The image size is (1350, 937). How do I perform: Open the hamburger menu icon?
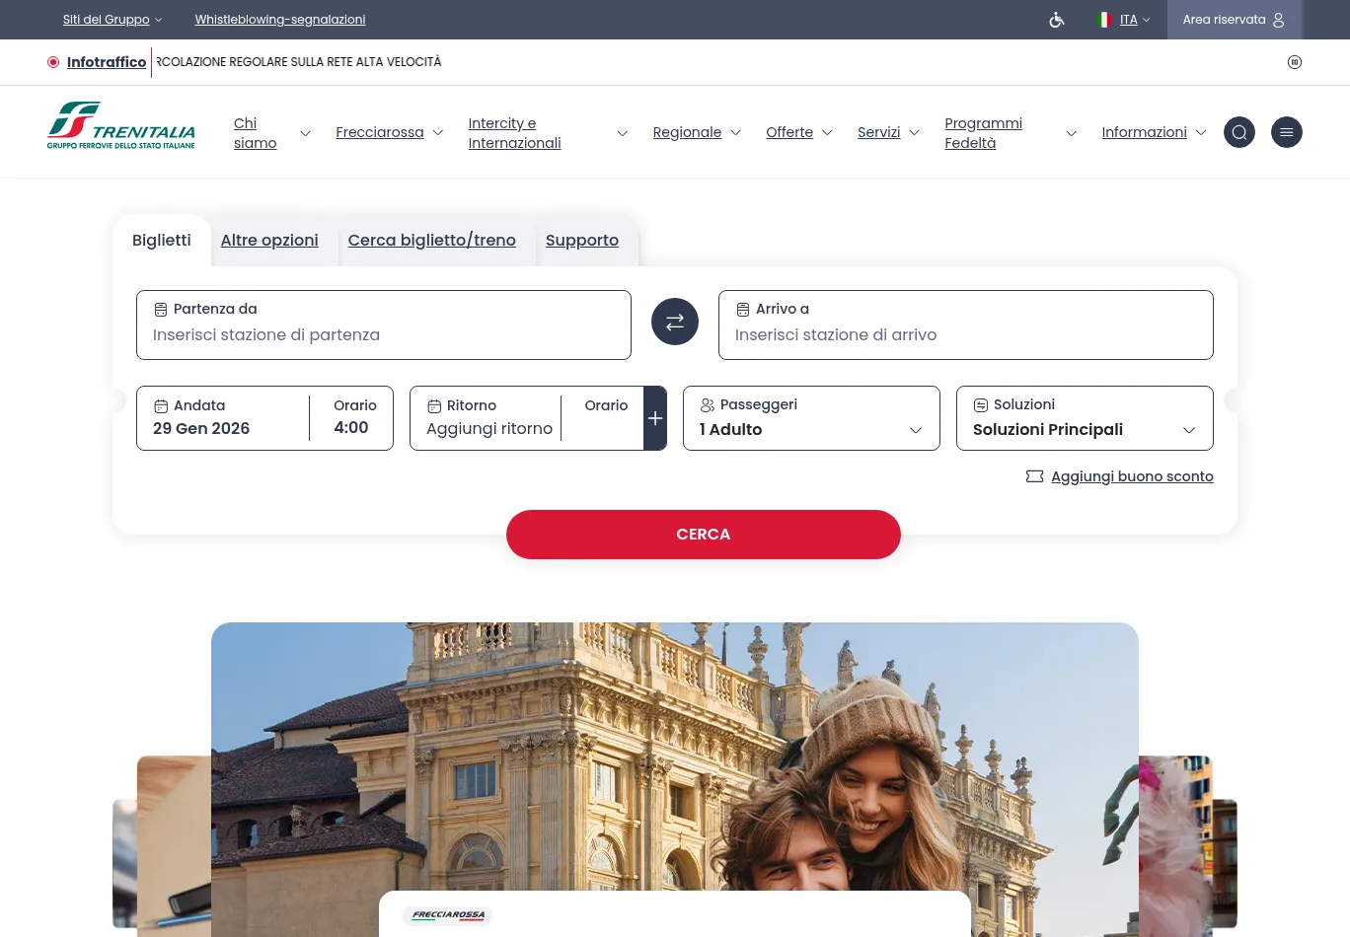(1287, 132)
